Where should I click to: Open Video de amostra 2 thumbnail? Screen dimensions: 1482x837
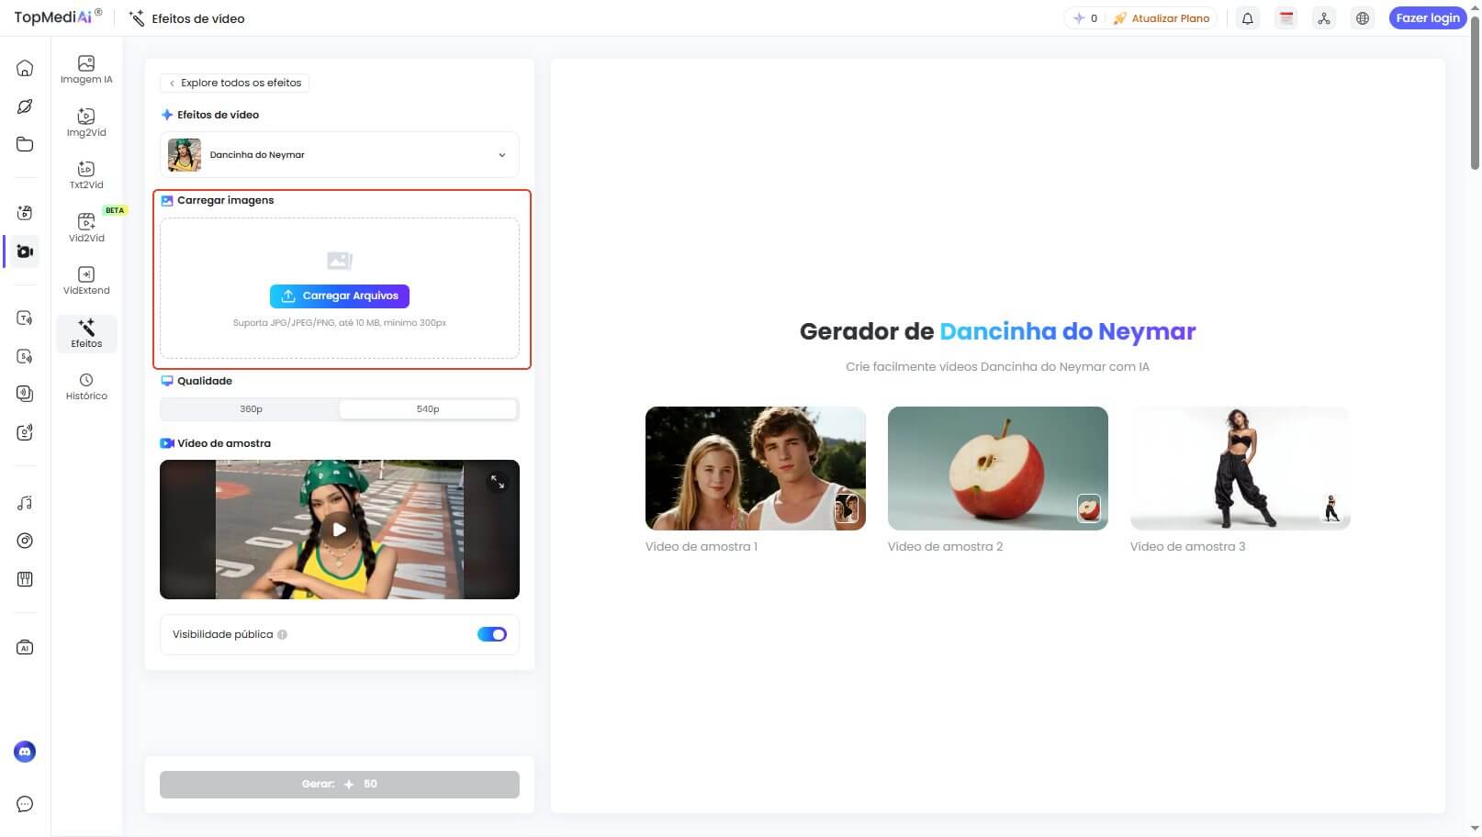[997, 468]
